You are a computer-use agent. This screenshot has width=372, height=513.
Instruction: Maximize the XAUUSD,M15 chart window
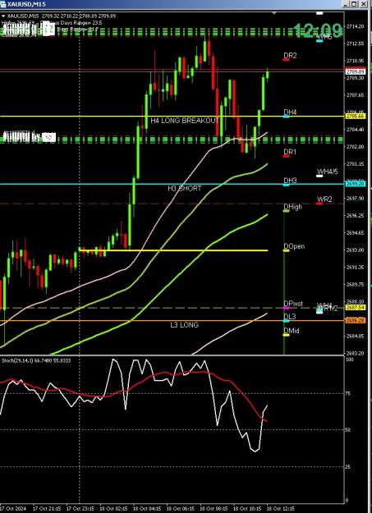(355, 4)
